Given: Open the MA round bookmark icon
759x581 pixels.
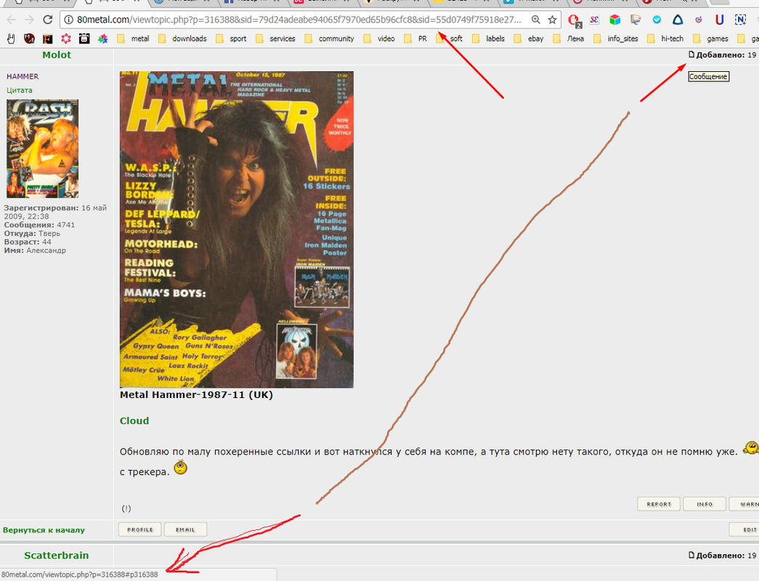Looking at the screenshot, I should tap(30, 38).
